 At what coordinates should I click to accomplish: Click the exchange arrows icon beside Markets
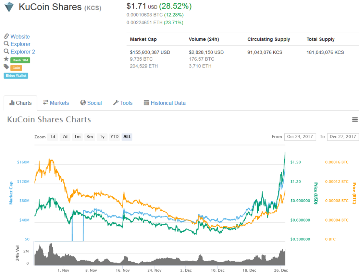click(46, 102)
